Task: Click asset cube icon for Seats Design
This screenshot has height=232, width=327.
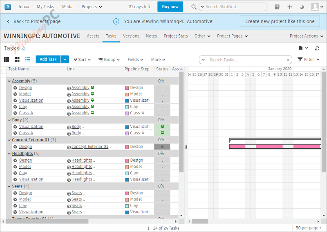Action: [x=69, y=194]
